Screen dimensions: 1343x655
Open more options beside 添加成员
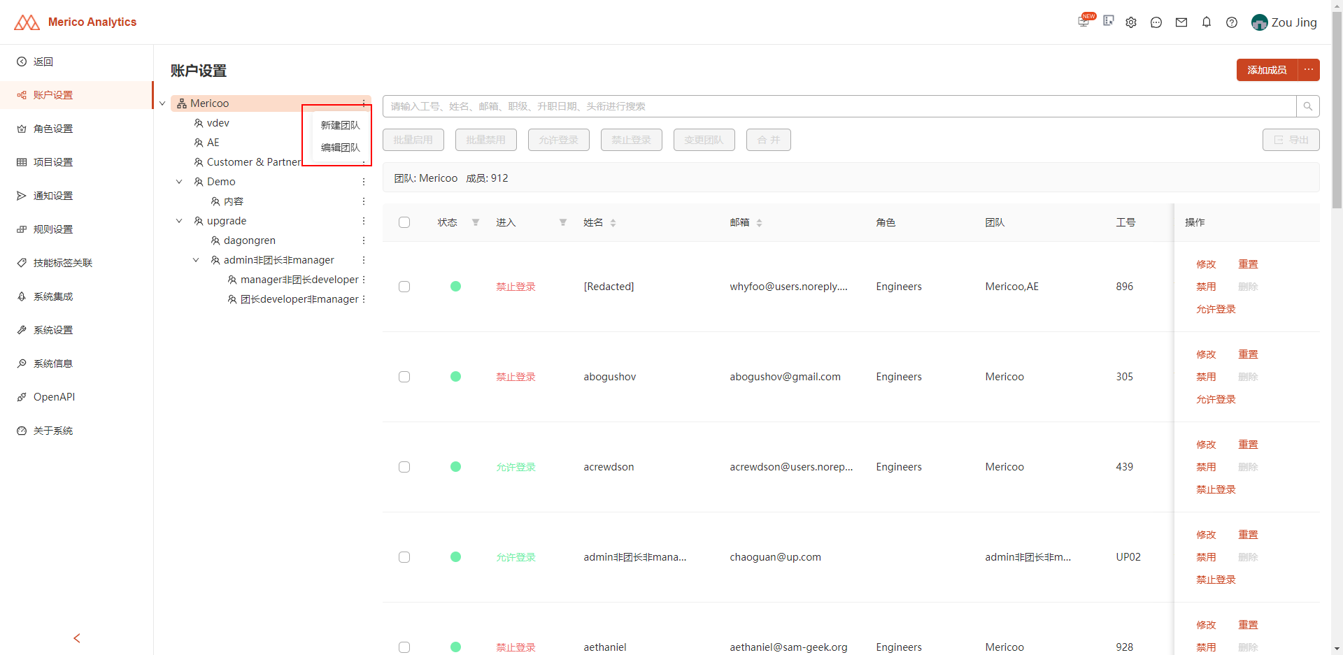1309,70
